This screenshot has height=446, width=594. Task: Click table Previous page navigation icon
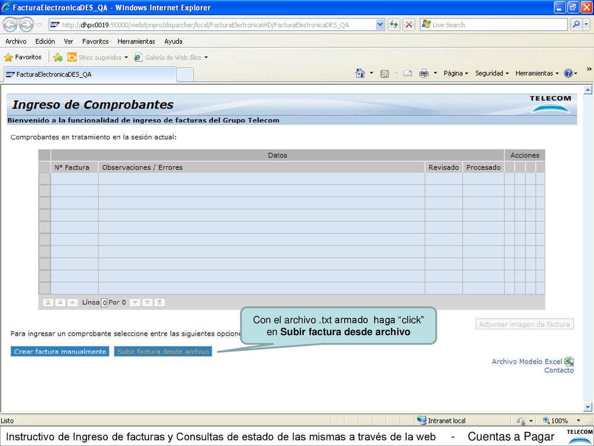click(60, 302)
